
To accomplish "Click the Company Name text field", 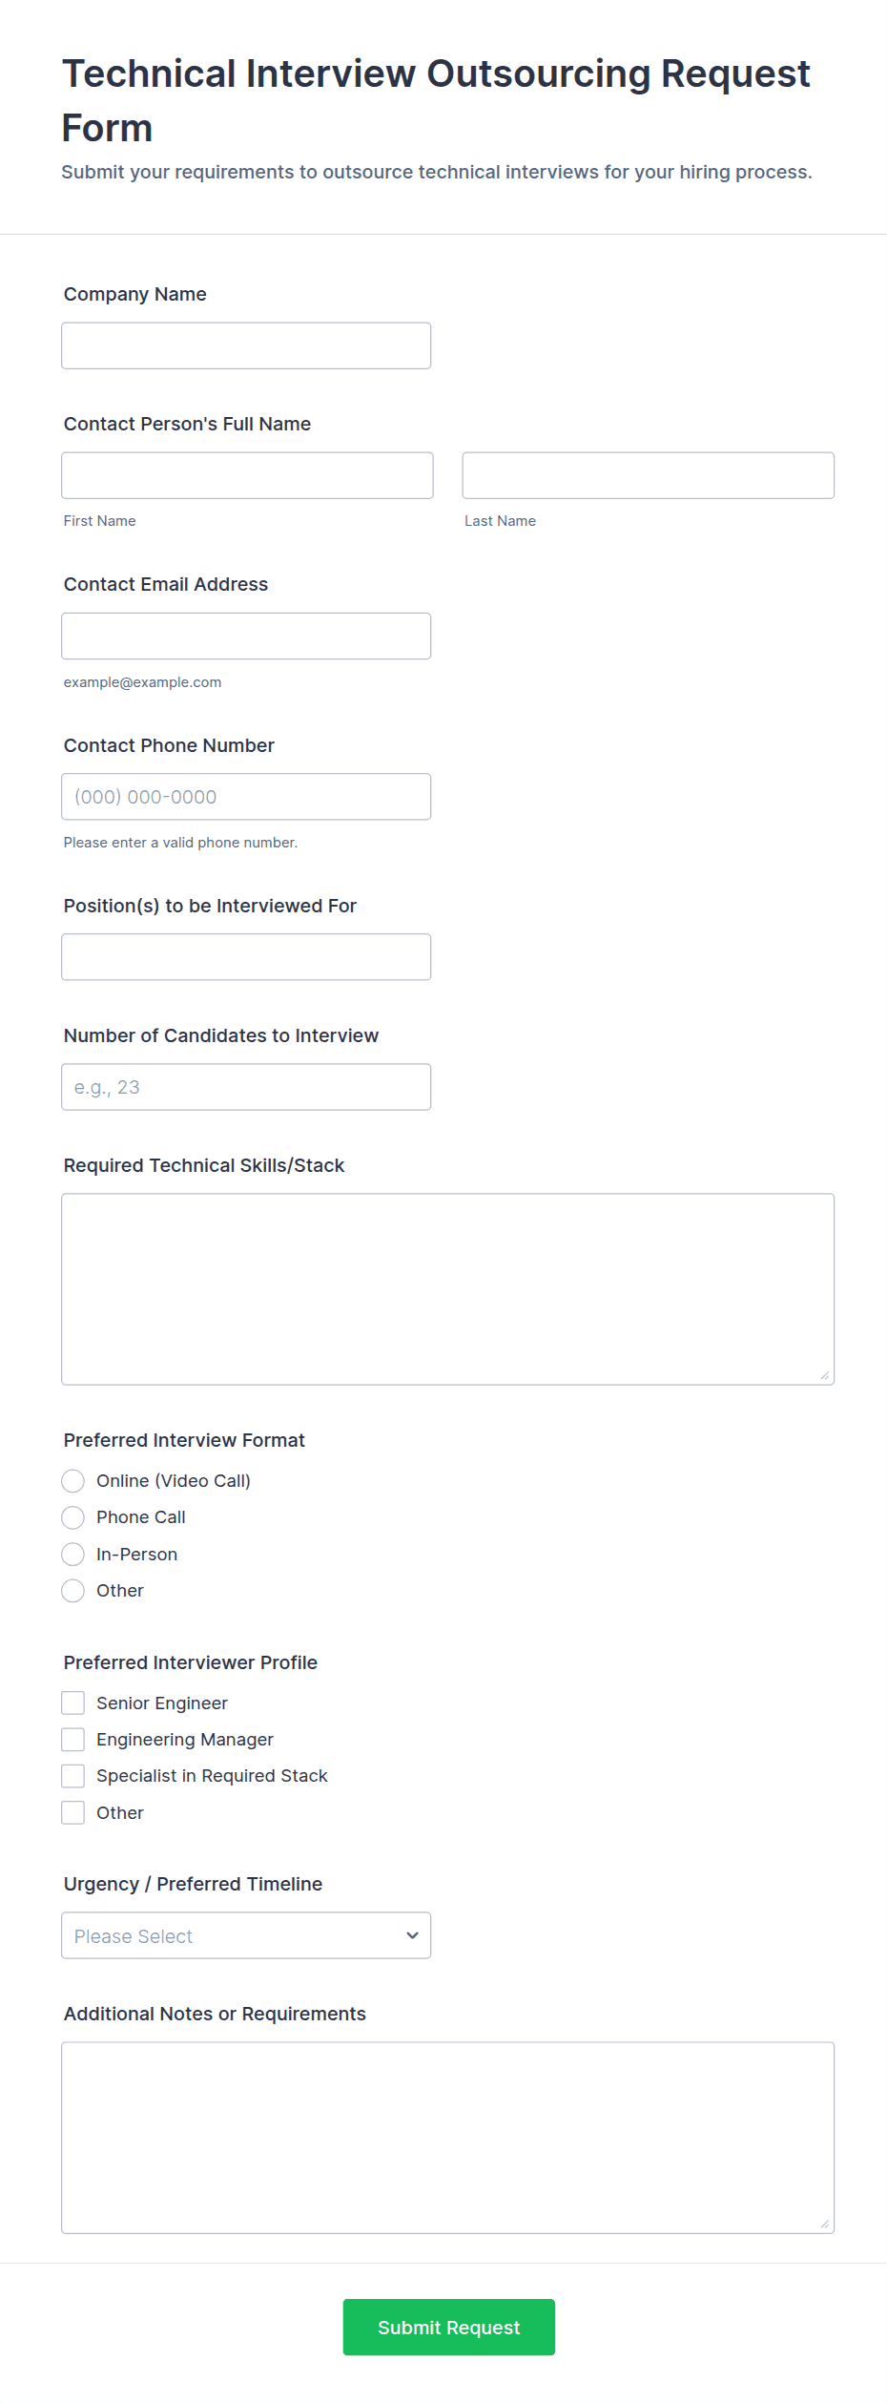I will [246, 345].
